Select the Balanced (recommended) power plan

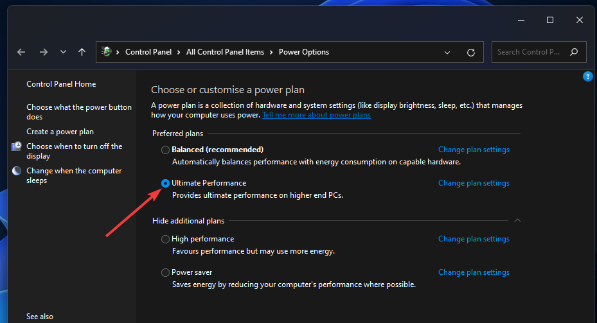point(166,150)
